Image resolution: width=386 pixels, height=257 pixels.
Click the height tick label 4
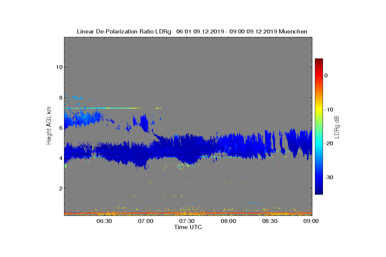[x=60, y=158]
